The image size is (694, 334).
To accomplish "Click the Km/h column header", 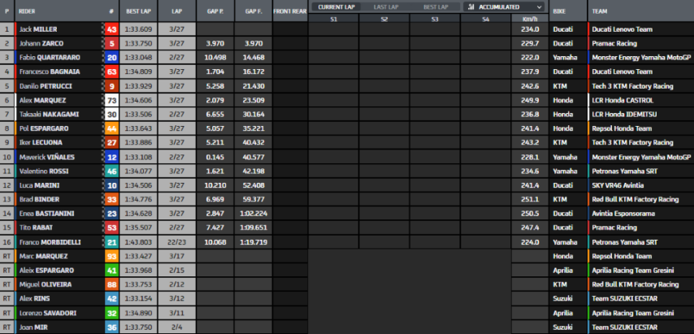I will pos(529,19).
